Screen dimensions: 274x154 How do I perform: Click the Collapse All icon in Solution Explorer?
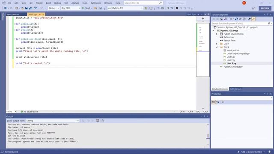point(240,19)
